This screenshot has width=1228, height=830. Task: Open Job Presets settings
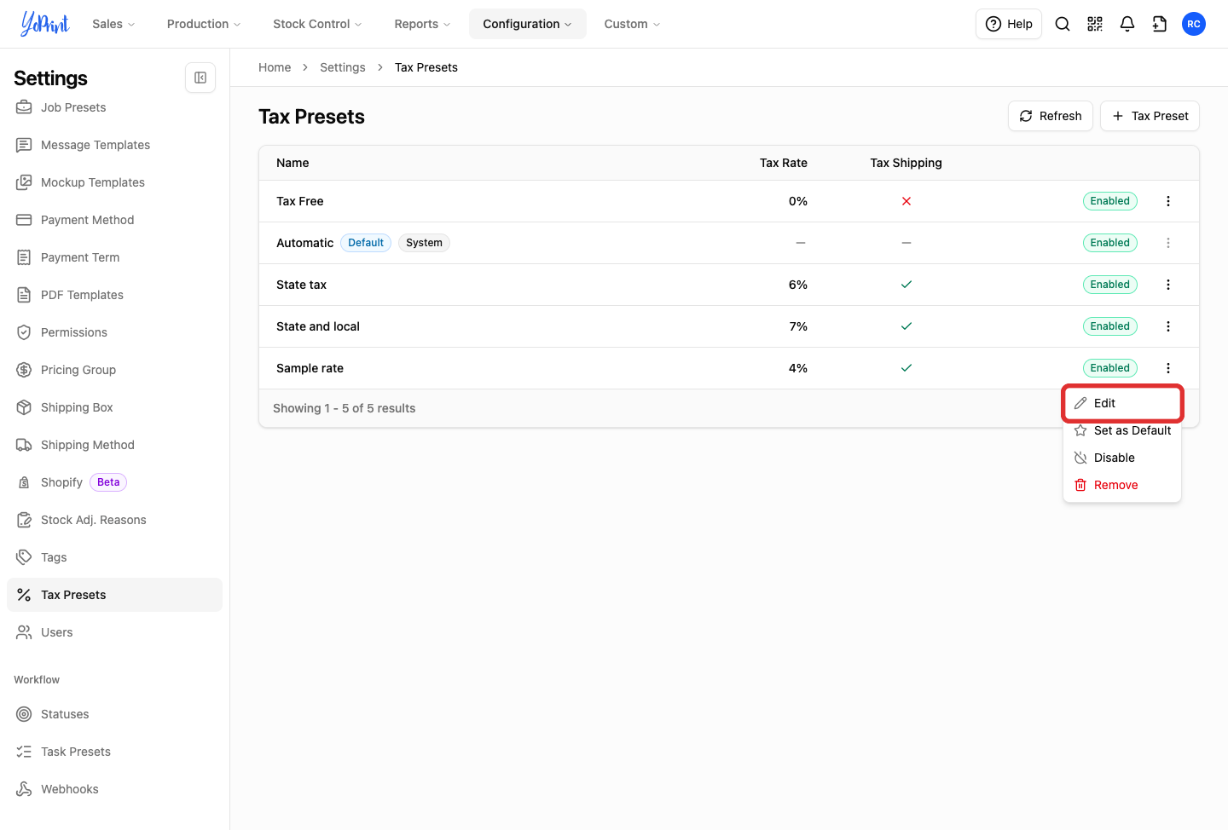pyautogui.click(x=114, y=107)
